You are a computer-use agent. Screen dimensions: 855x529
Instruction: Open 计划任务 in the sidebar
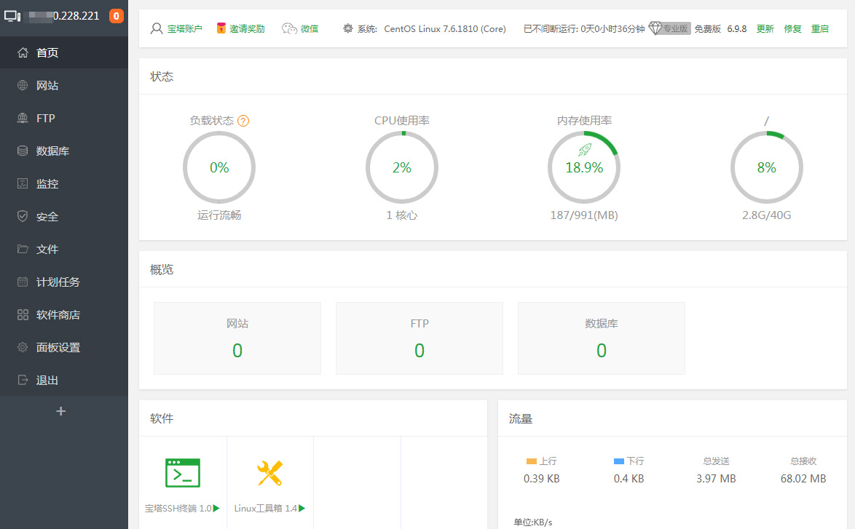coord(58,282)
